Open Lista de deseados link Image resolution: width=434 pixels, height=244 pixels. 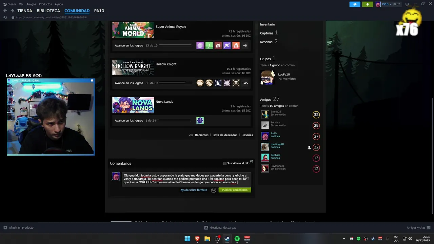click(225, 135)
